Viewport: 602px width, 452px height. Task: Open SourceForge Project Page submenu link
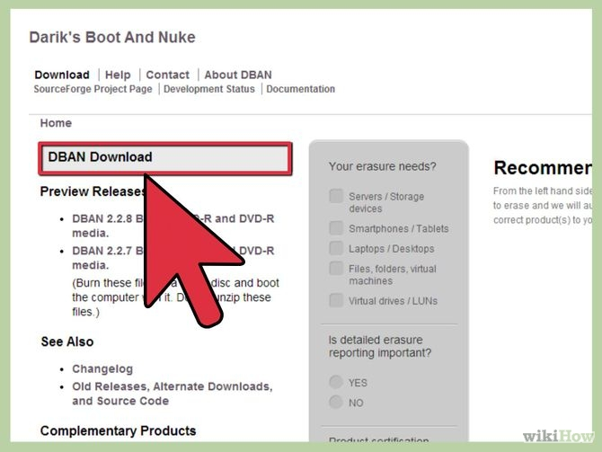[x=93, y=89]
